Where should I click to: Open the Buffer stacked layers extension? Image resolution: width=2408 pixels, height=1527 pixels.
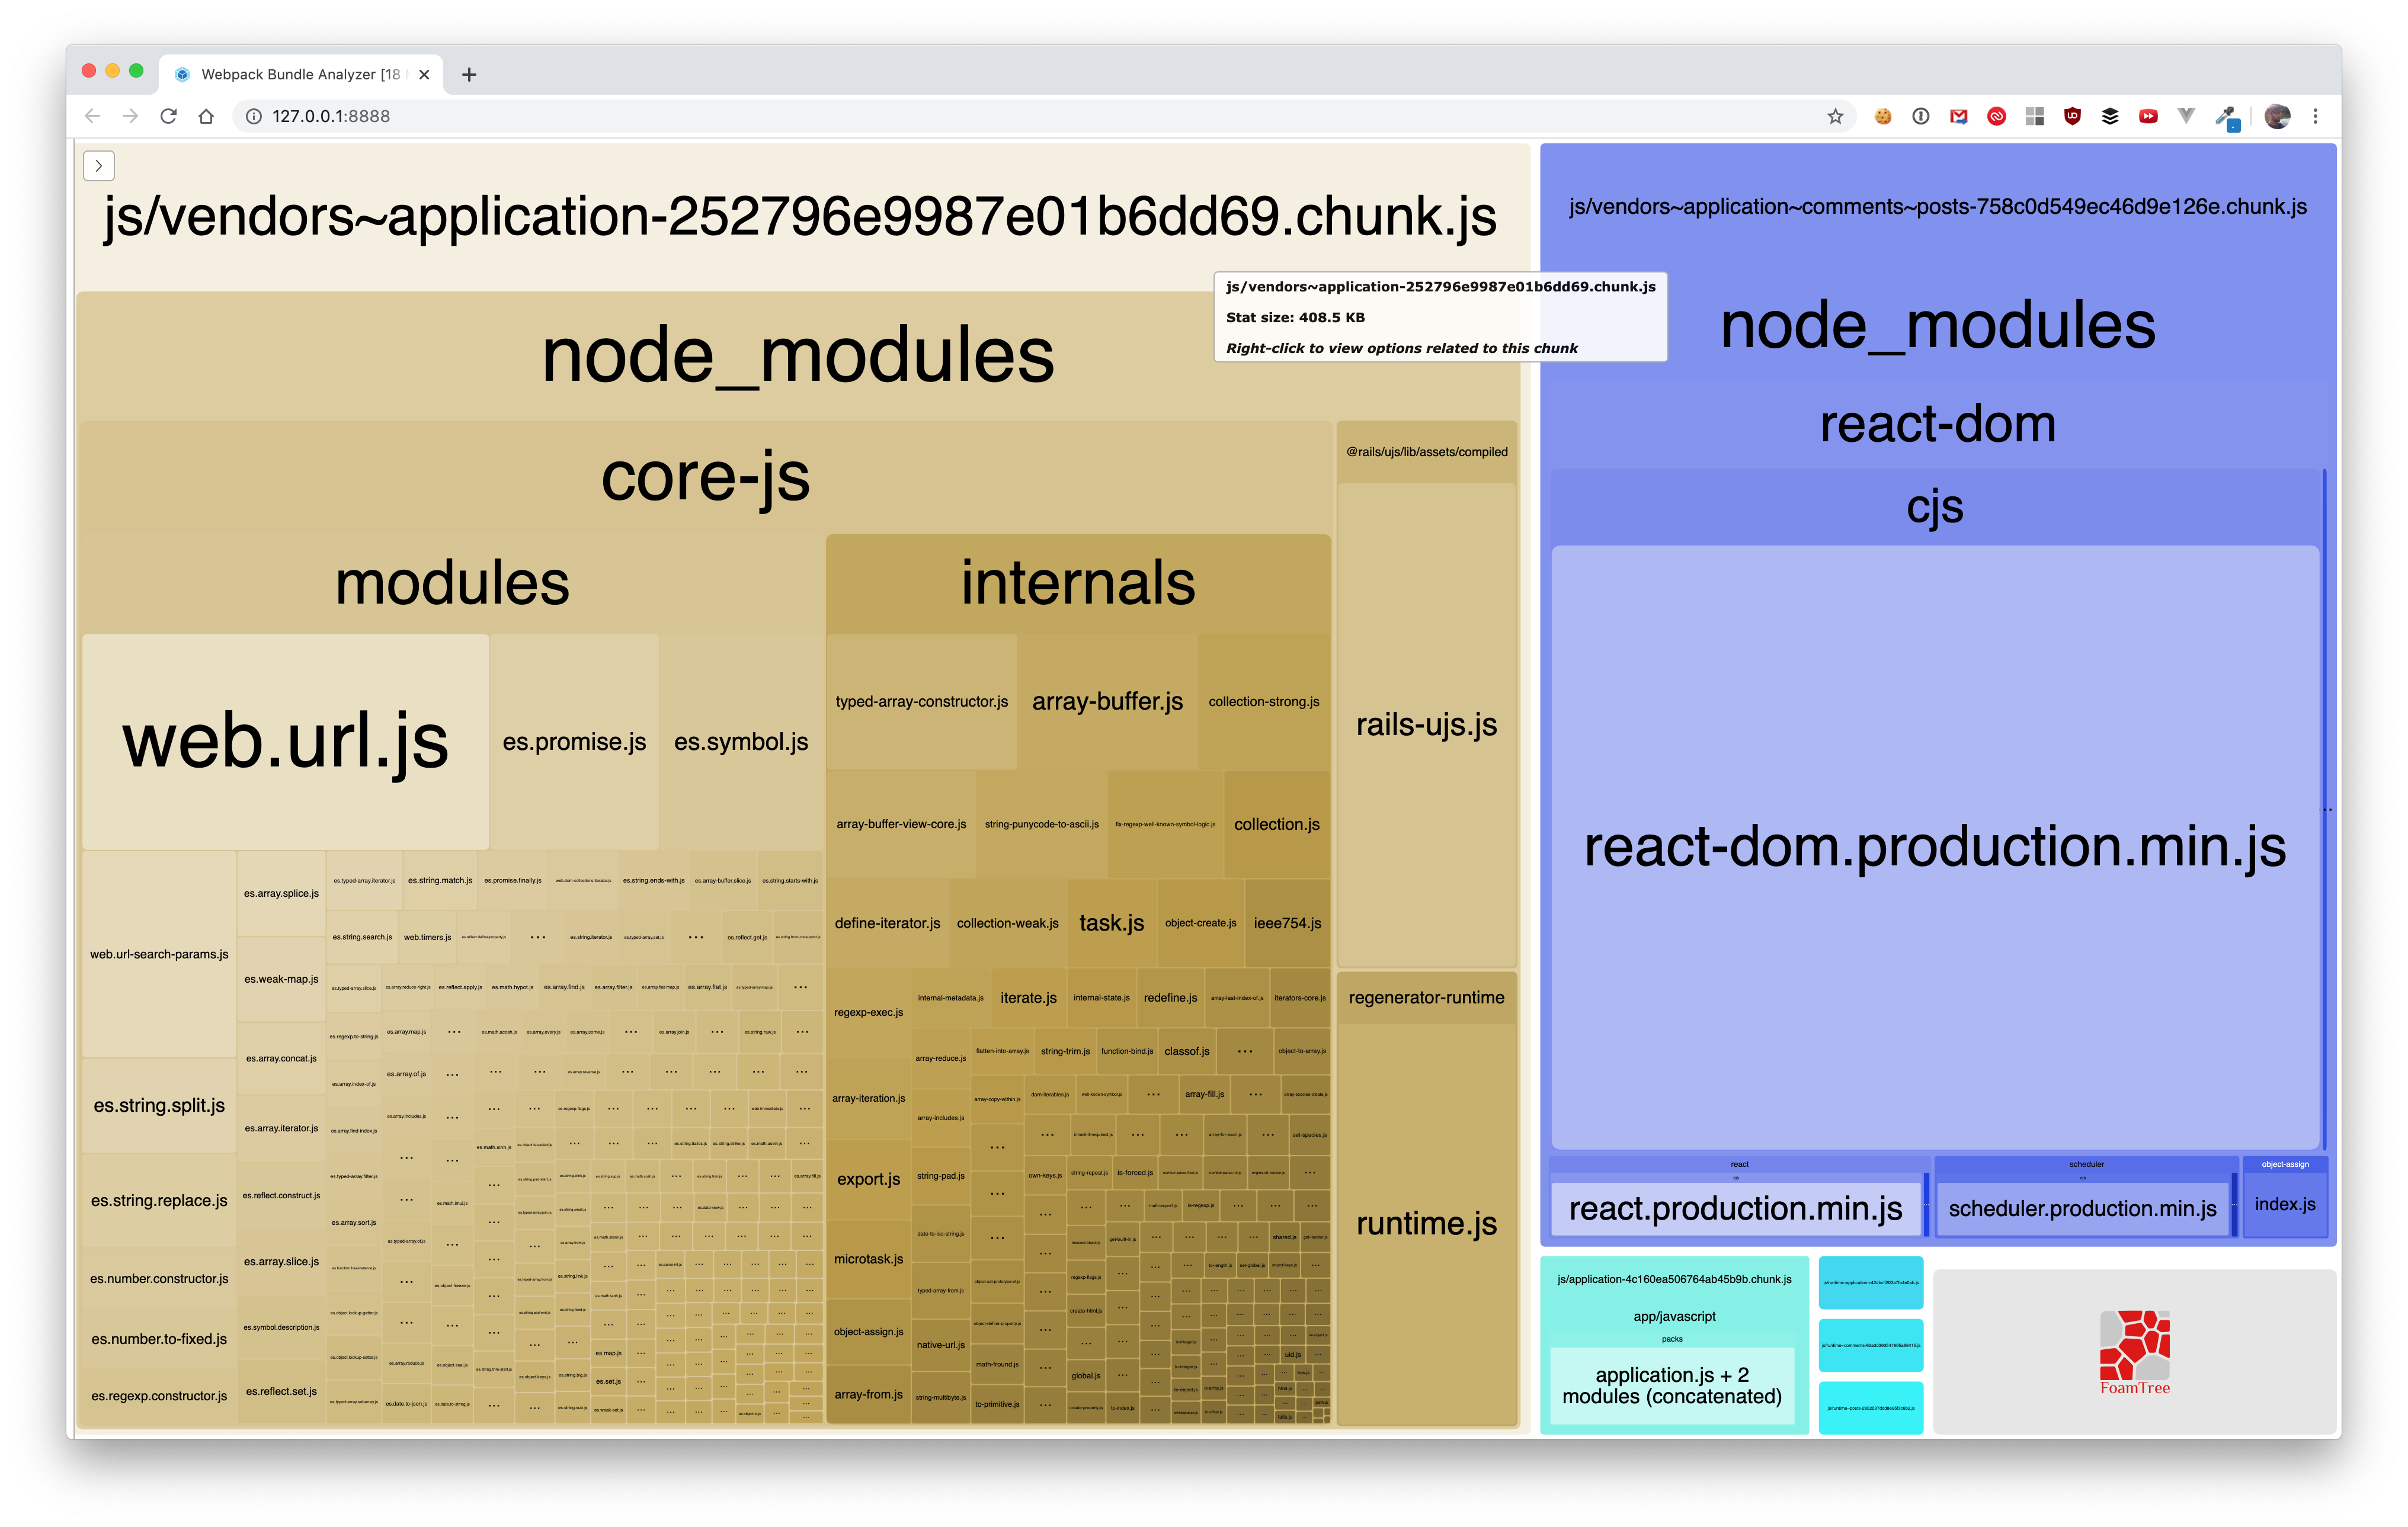point(2110,116)
